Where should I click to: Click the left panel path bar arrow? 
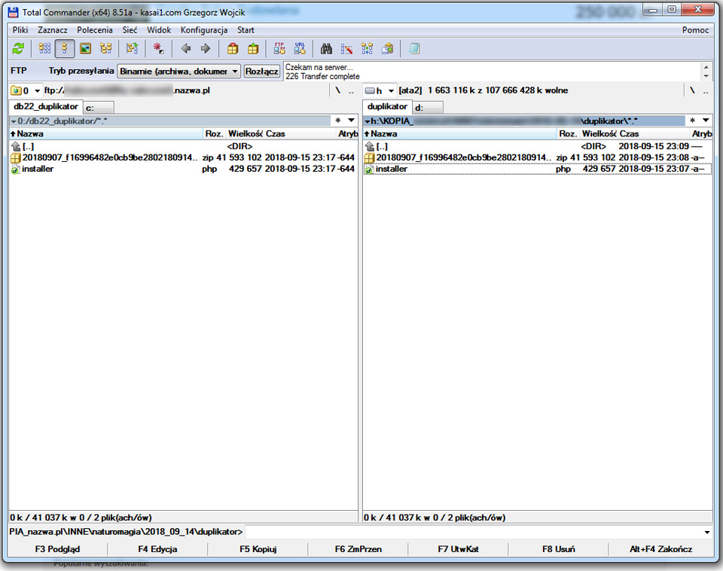(14, 121)
